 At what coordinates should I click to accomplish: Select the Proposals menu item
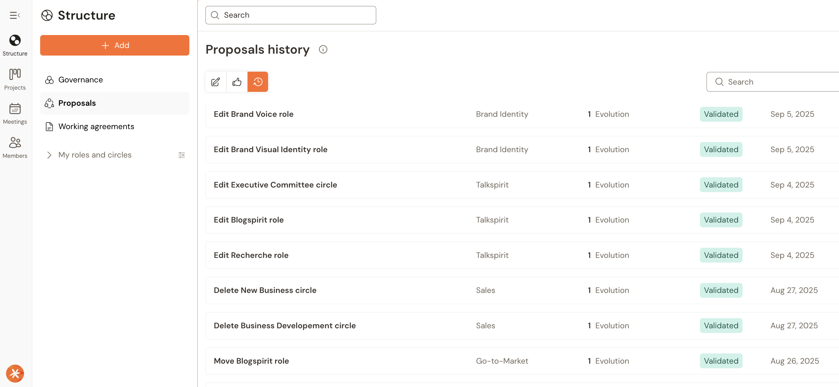[x=114, y=103]
